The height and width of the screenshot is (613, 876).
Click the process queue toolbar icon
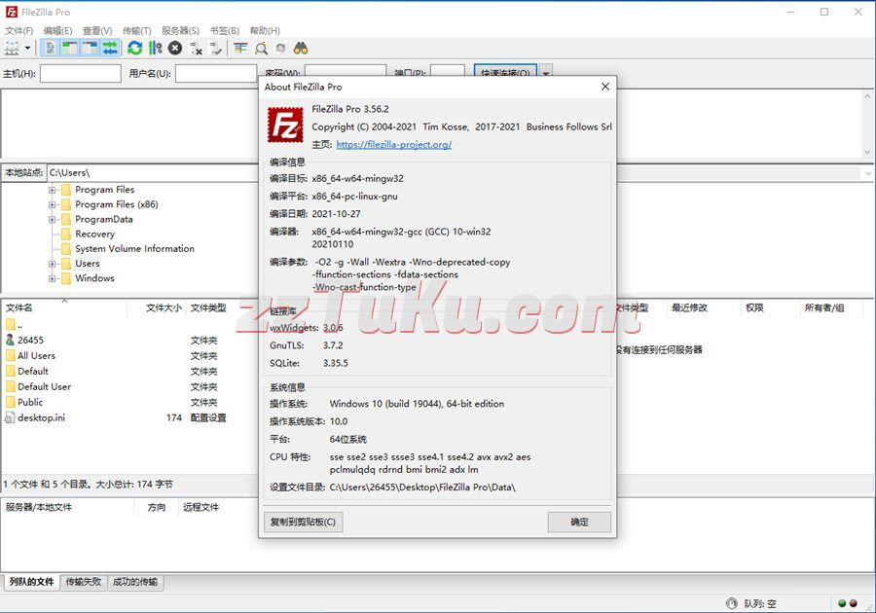click(155, 48)
